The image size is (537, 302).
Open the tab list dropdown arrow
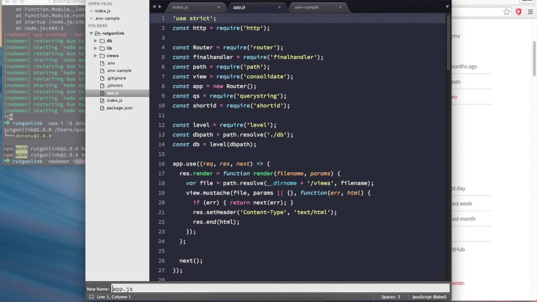coord(447,7)
